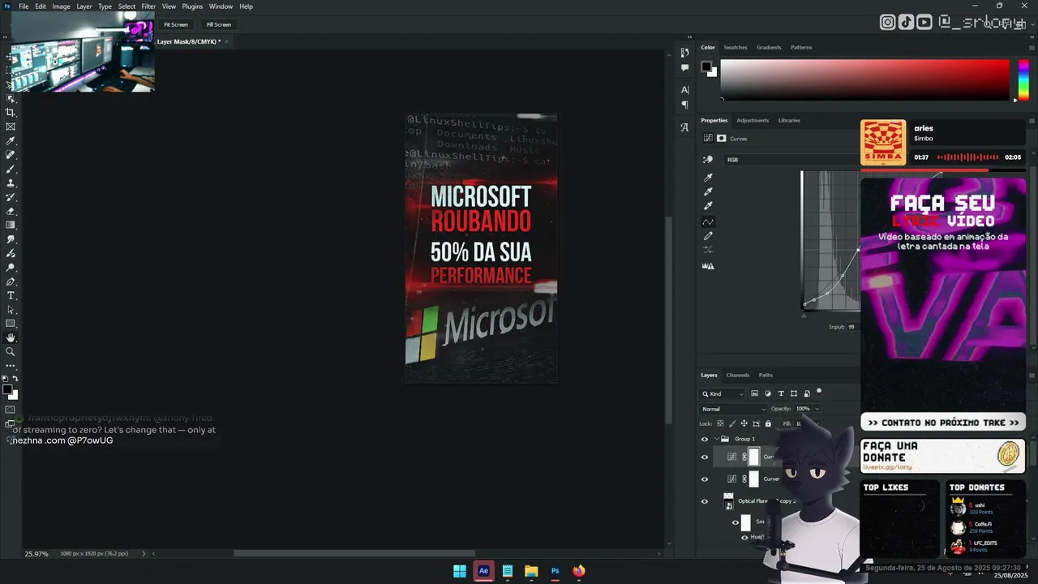1038x584 pixels.
Task: Switch to the Paths tab
Action: [x=766, y=375]
